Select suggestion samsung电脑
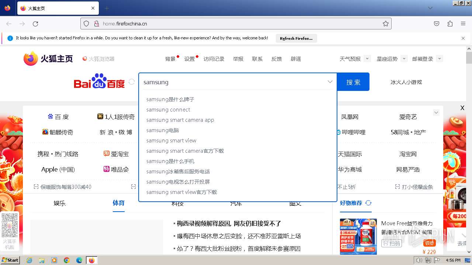The height and width of the screenshot is (265, 472). 163,130
